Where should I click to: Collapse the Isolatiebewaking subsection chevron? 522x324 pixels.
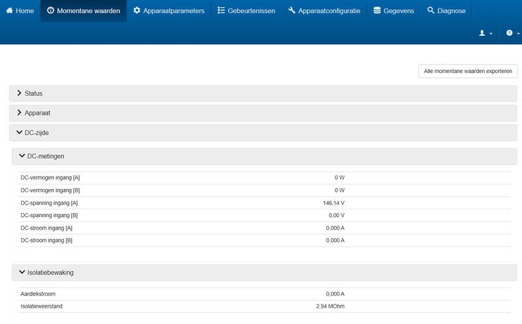coord(22,272)
